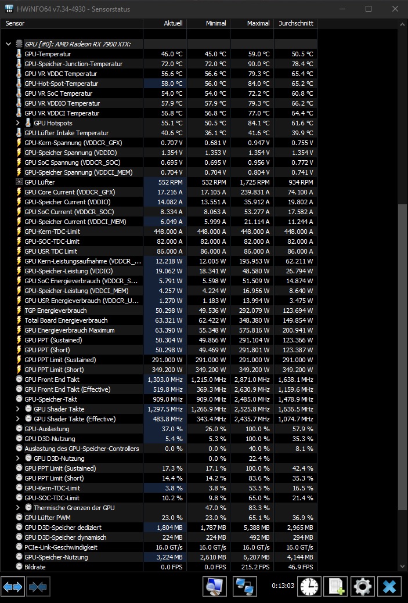Expand Thermische Grenzen der GPU
The image size is (408, 603).
[x=17, y=508]
